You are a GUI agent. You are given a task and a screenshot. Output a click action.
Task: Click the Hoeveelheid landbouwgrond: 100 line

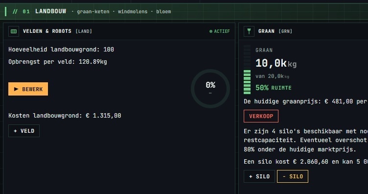[61, 49]
